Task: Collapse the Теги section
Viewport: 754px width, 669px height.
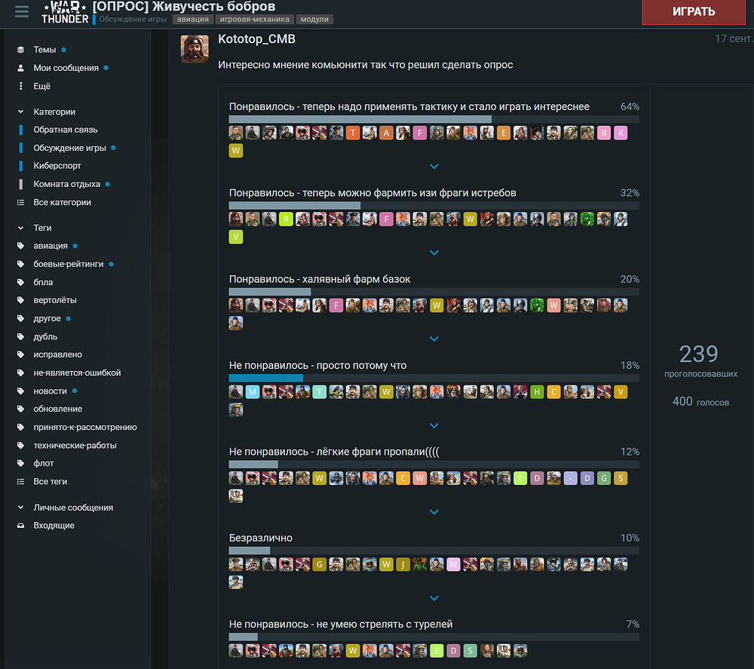Action: (x=20, y=228)
